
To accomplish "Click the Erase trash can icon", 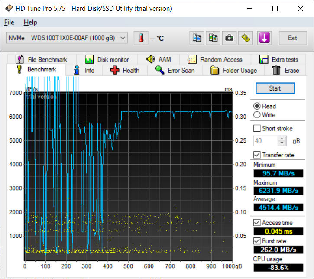I will click(x=276, y=70).
